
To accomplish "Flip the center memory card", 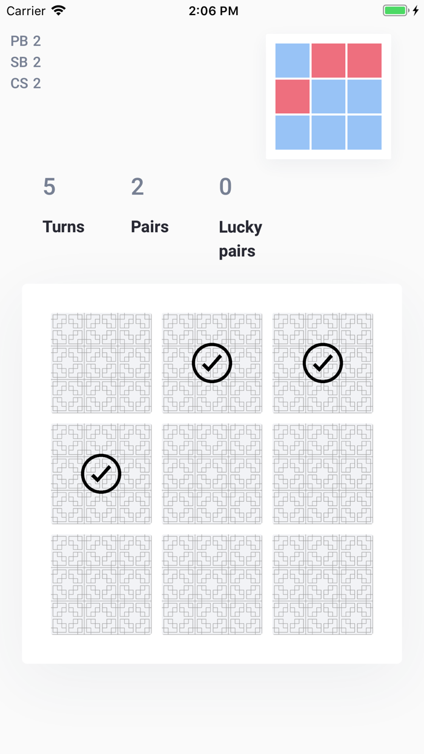I will pyautogui.click(x=212, y=474).
